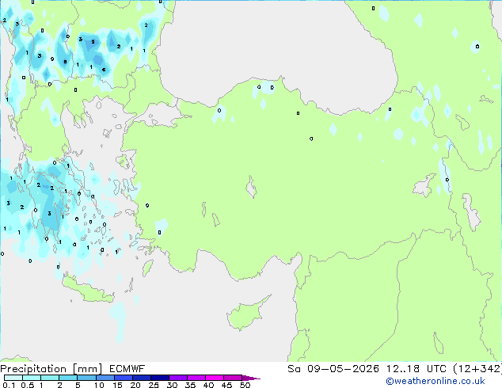
Task: Select the 20 to 25 mm legend swatch
Action: (141, 378)
